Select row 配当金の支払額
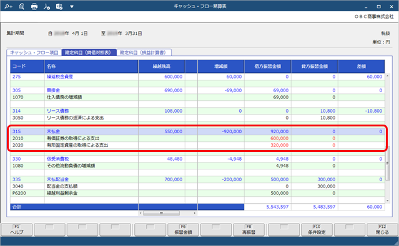The width and height of the screenshot is (399, 246). (62, 186)
